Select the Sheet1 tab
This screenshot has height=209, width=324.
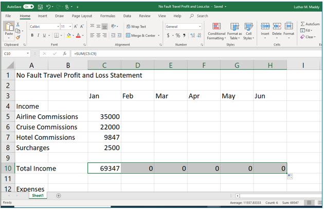(x=38, y=196)
